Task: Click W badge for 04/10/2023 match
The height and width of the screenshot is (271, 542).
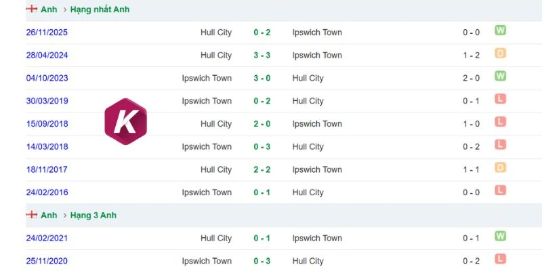Action: 500,76
